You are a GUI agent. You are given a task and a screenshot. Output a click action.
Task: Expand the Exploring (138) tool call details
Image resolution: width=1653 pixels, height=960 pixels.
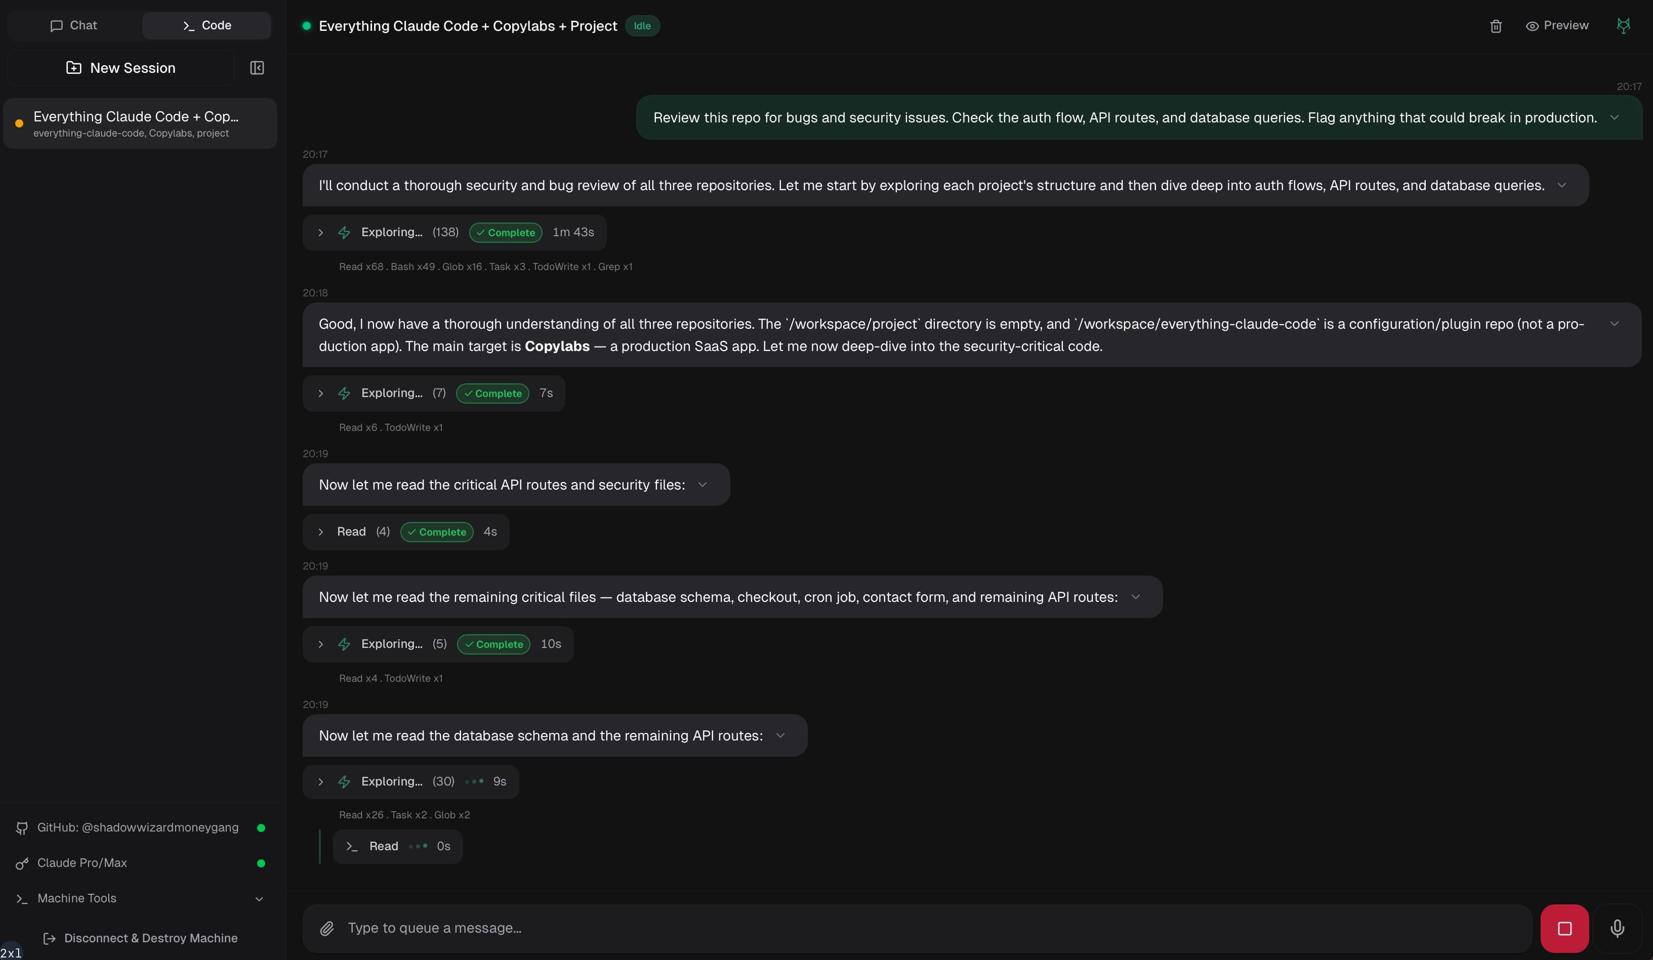coord(321,233)
